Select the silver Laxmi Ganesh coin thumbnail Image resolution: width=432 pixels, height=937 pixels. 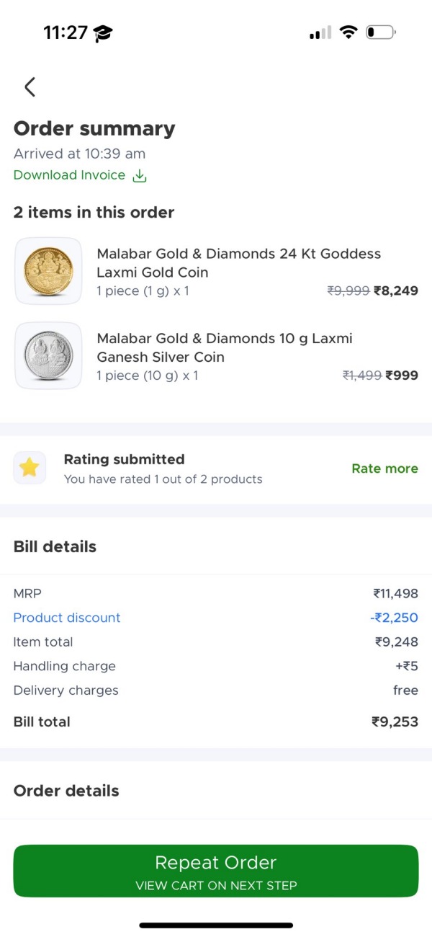tap(48, 355)
